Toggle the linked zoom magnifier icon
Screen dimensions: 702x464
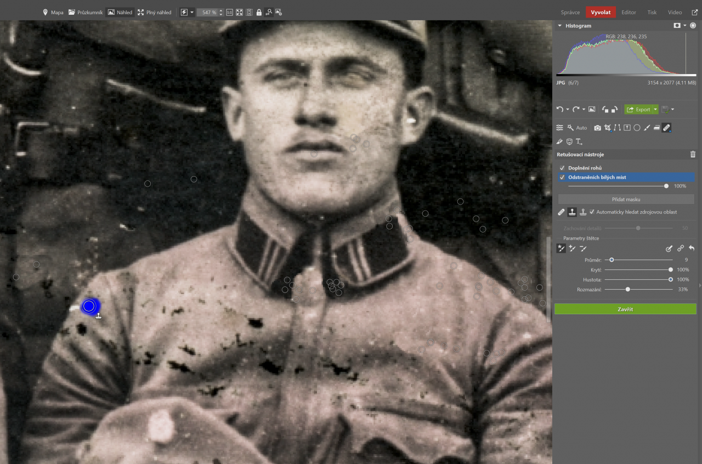269,12
